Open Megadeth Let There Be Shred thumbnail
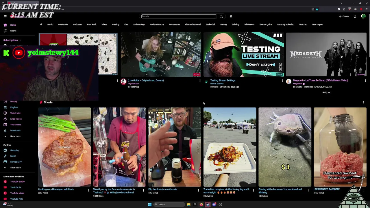Screen dimensions: 370x208 pyautogui.click(x=326, y=54)
